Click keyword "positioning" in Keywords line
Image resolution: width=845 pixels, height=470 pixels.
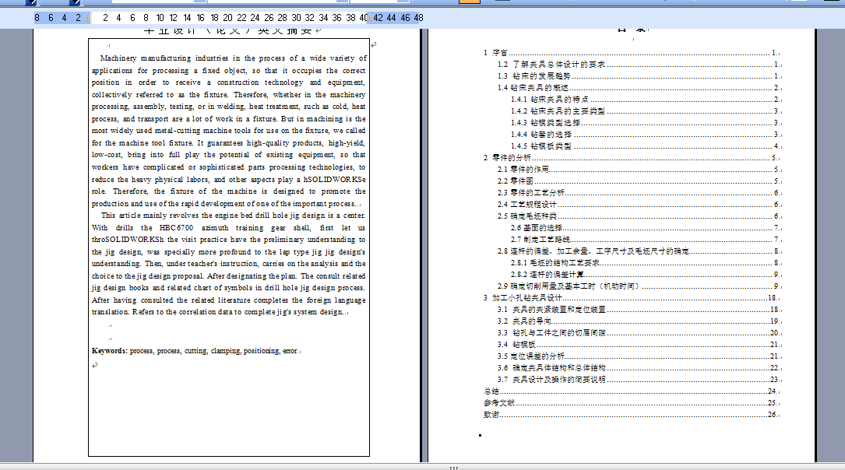[262, 351]
